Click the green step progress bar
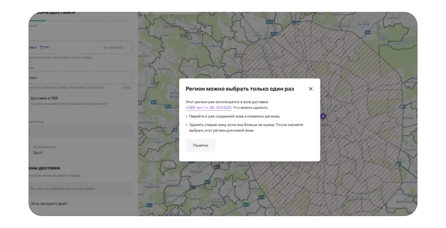The image size is (446, 228). [x=37, y=21]
